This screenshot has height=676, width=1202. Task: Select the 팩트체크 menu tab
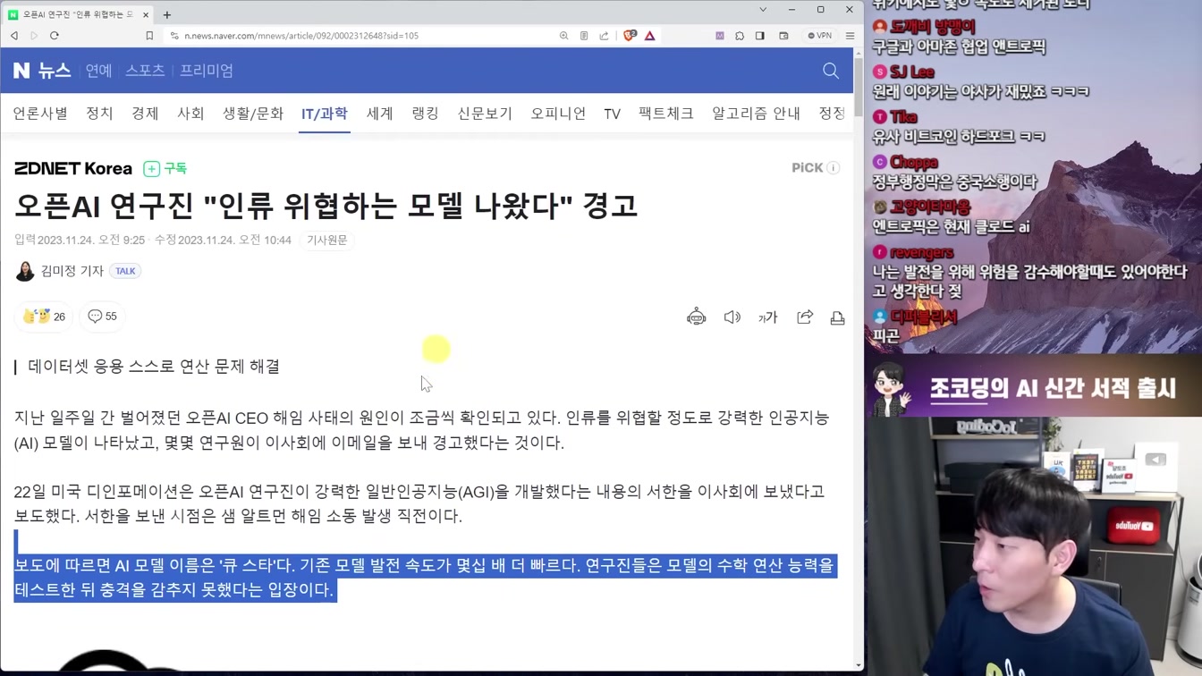click(666, 114)
